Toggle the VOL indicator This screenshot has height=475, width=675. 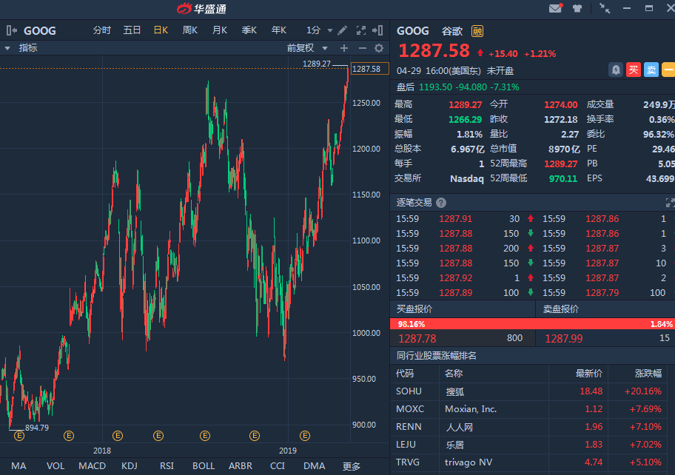click(x=56, y=466)
